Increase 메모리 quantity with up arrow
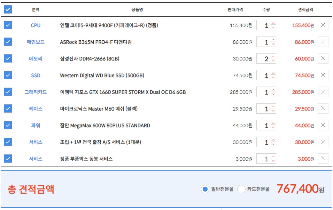This screenshot has height=210, width=333. click(273, 56)
